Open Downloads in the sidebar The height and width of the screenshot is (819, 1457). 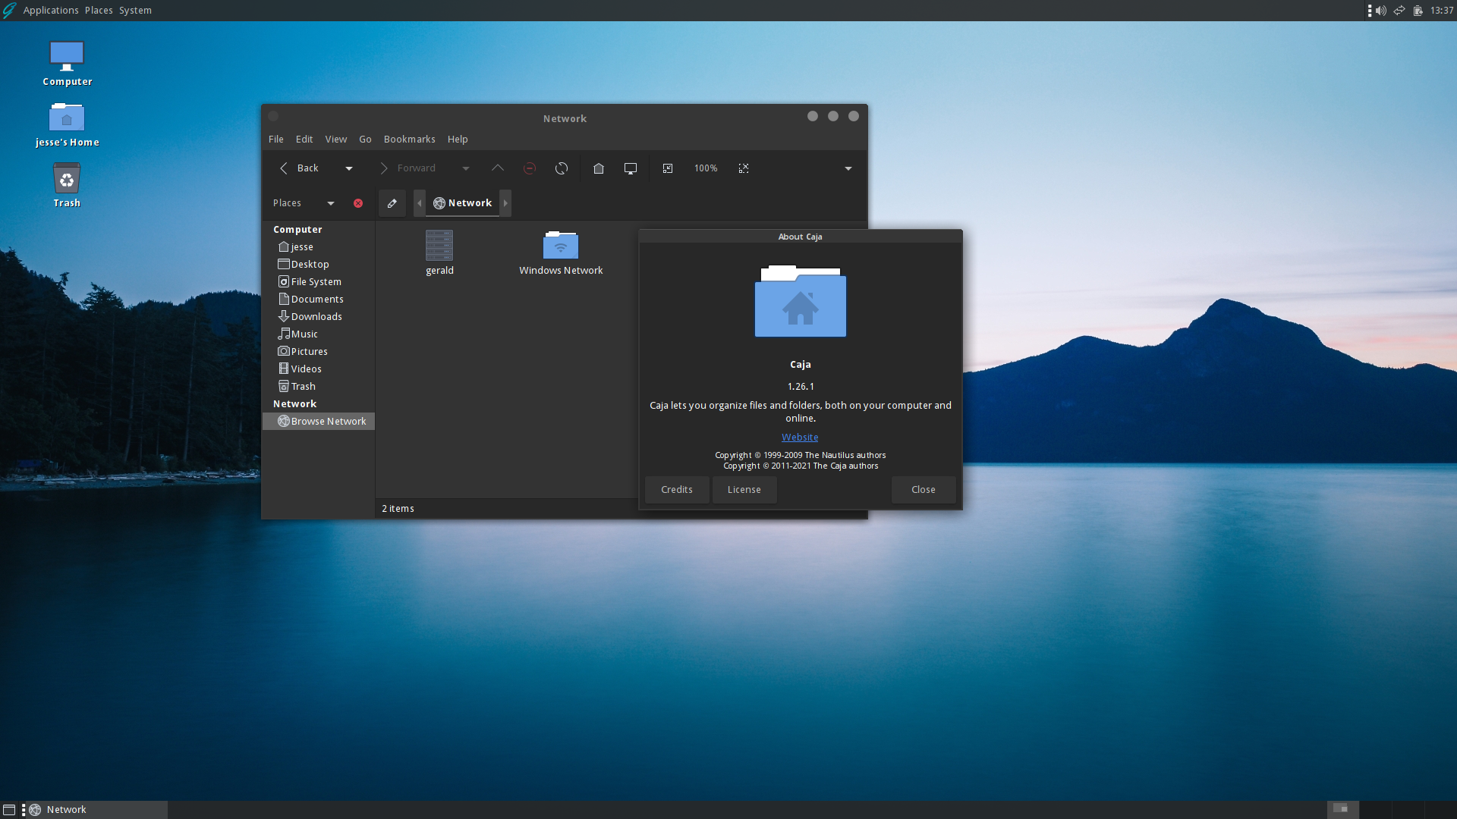click(319, 317)
